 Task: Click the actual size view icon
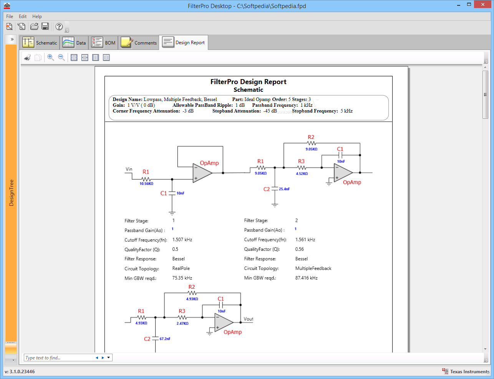pyautogui.click(x=74, y=58)
